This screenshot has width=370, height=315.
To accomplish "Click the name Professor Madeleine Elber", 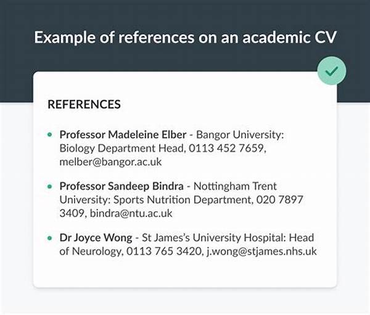I will pyautogui.click(x=123, y=135).
